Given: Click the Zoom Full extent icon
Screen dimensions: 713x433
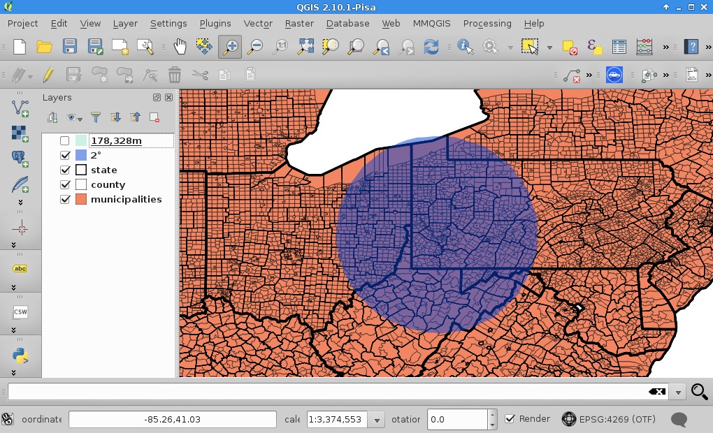Looking at the screenshot, I should 305,47.
